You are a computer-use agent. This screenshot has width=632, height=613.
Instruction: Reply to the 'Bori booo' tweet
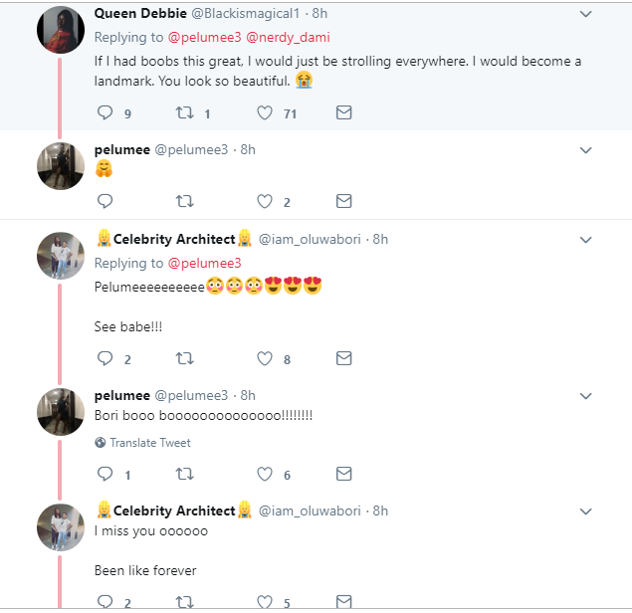[x=105, y=475]
